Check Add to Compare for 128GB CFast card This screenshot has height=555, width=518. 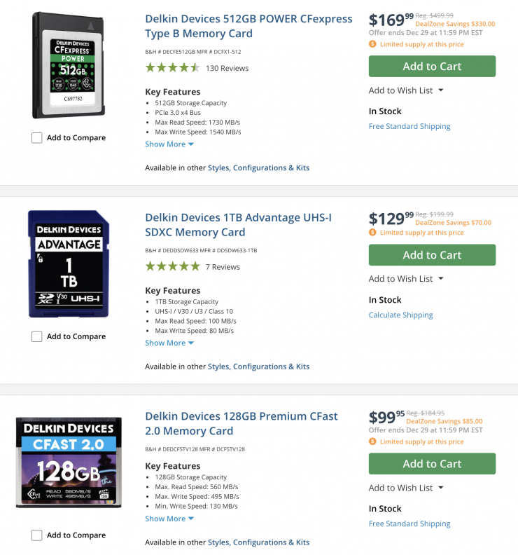(37, 535)
